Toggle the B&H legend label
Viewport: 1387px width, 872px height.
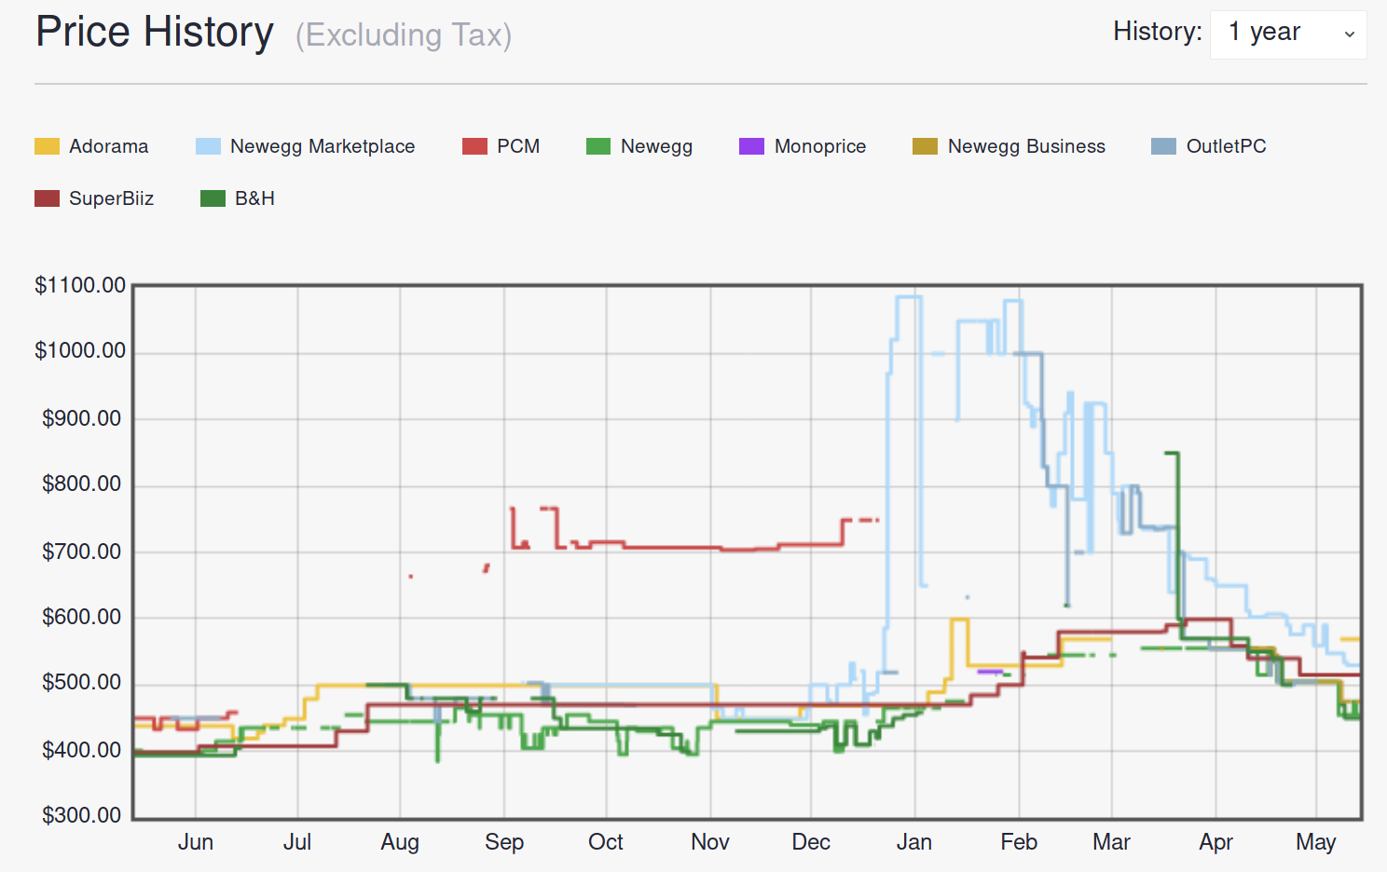click(x=254, y=198)
